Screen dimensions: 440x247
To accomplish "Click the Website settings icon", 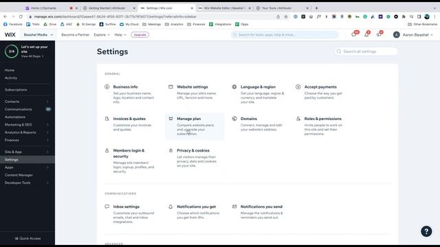I will [170, 87].
